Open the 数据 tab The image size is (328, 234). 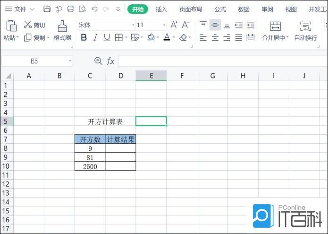point(244,9)
